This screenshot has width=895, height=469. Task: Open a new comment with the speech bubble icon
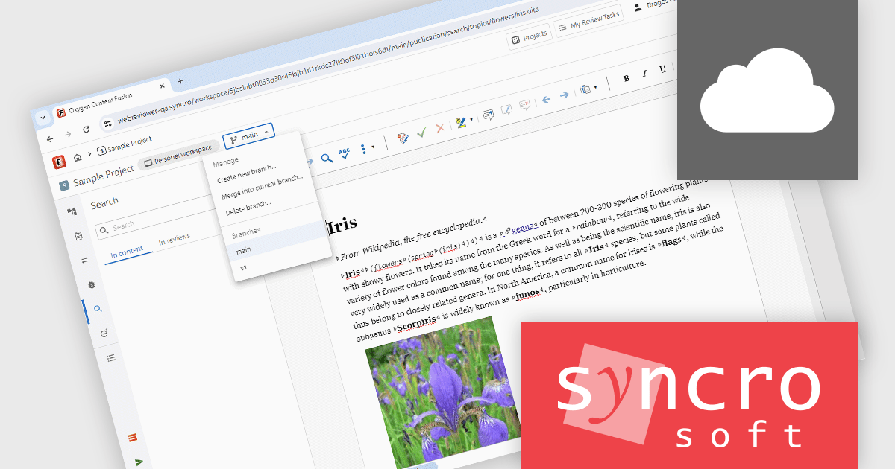(x=488, y=115)
